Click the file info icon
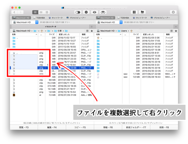This screenshot has height=144, width=188. (x=86, y=12)
